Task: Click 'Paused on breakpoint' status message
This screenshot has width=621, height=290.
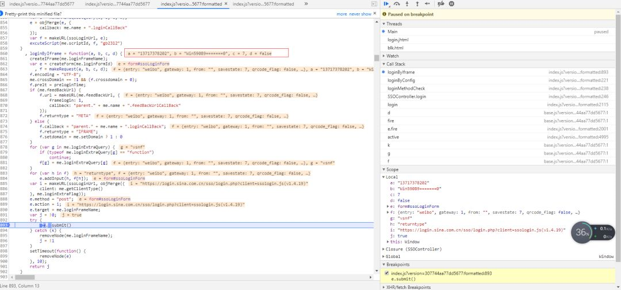Action: pyautogui.click(x=411, y=14)
